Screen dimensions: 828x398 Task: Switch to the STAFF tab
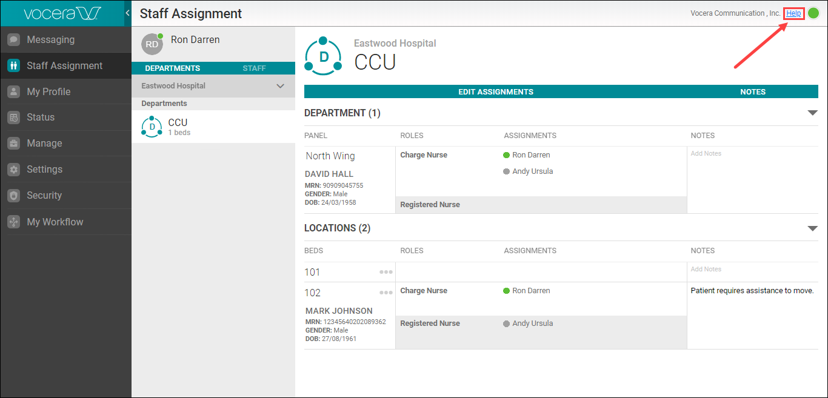point(254,68)
